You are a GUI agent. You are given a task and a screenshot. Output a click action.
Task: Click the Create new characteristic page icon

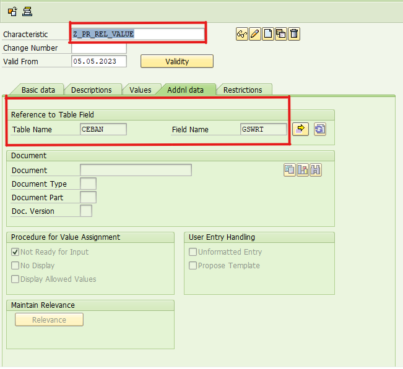click(268, 34)
